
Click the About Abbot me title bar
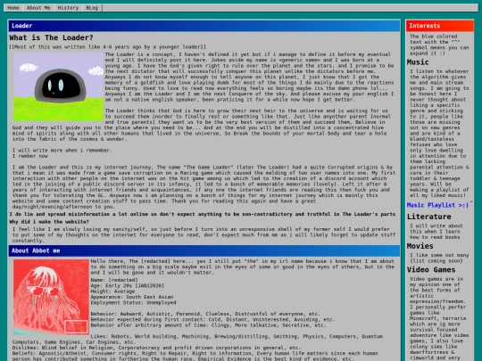pos(204,250)
